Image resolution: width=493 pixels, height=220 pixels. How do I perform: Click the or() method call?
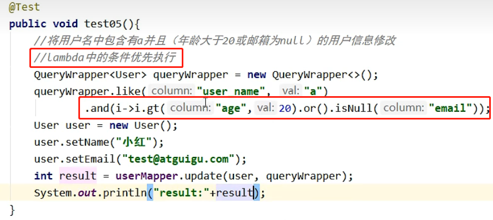point(305,109)
